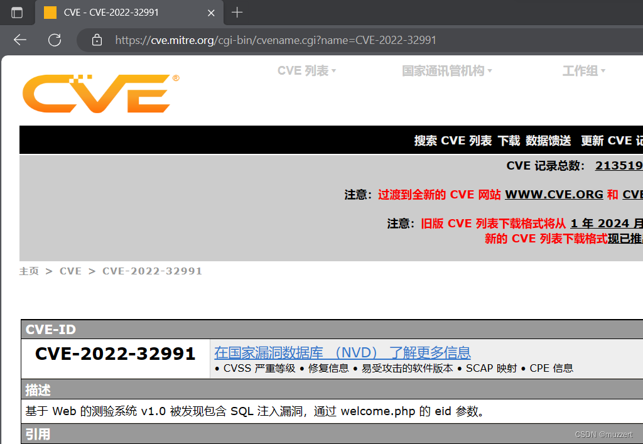Expand the 国家通讯管机构 dropdown
Screen dimensions: 643x444
click(446, 70)
